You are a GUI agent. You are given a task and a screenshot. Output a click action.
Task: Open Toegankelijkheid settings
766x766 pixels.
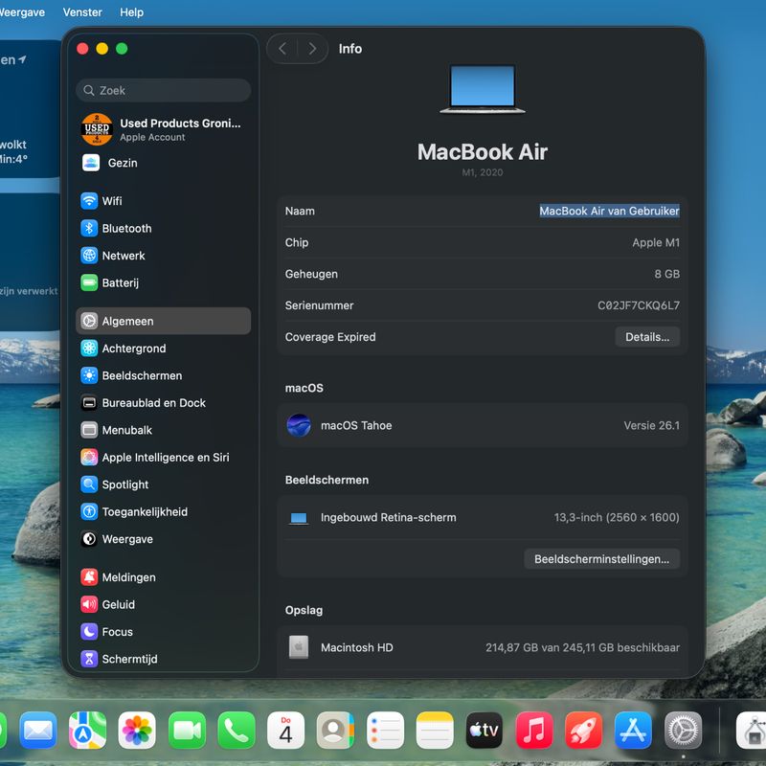point(145,512)
